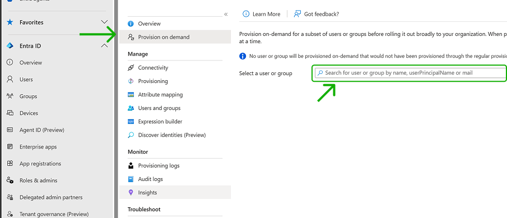Open Roles & admins
The width and height of the screenshot is (507, 218).
(x=38, y=180)
